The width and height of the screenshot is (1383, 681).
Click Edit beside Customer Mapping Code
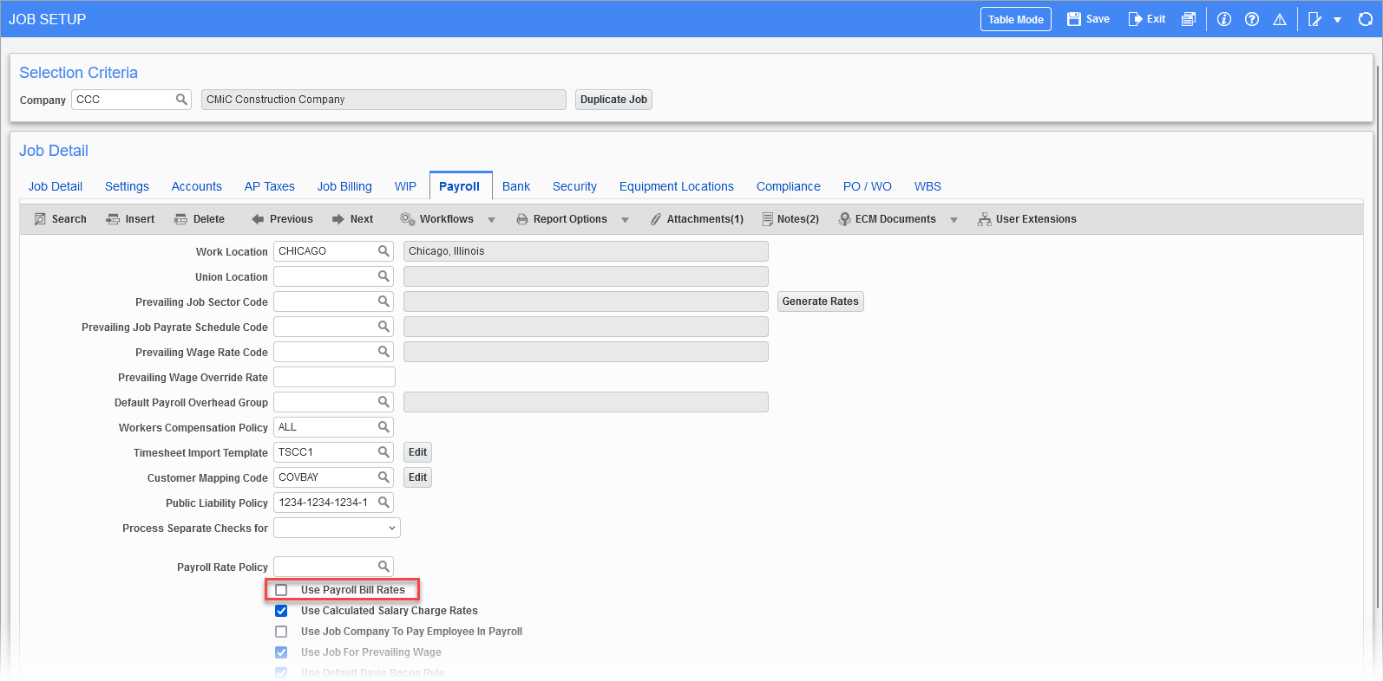(x=418, y=477)
